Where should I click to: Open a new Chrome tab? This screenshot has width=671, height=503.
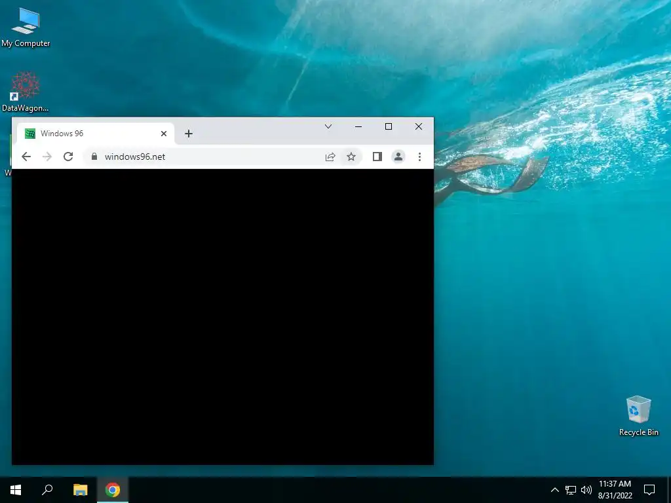click(x=188, y=134)
